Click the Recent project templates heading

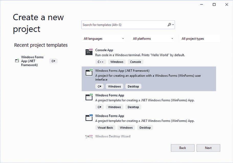click(x=41, y=45)
